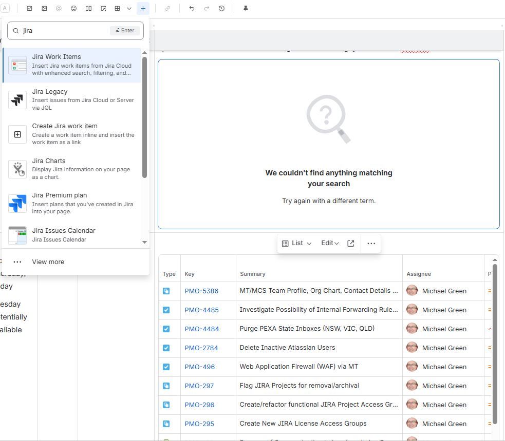Screen dimensions: 505x441
Task: Click the subtask type icon for PMO-295
Action: (x=166, y=424)
